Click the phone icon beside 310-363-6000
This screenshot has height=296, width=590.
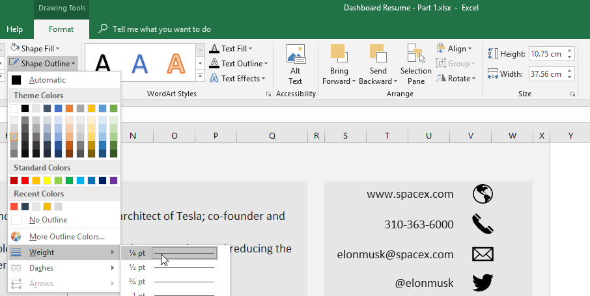coord(483,224)
